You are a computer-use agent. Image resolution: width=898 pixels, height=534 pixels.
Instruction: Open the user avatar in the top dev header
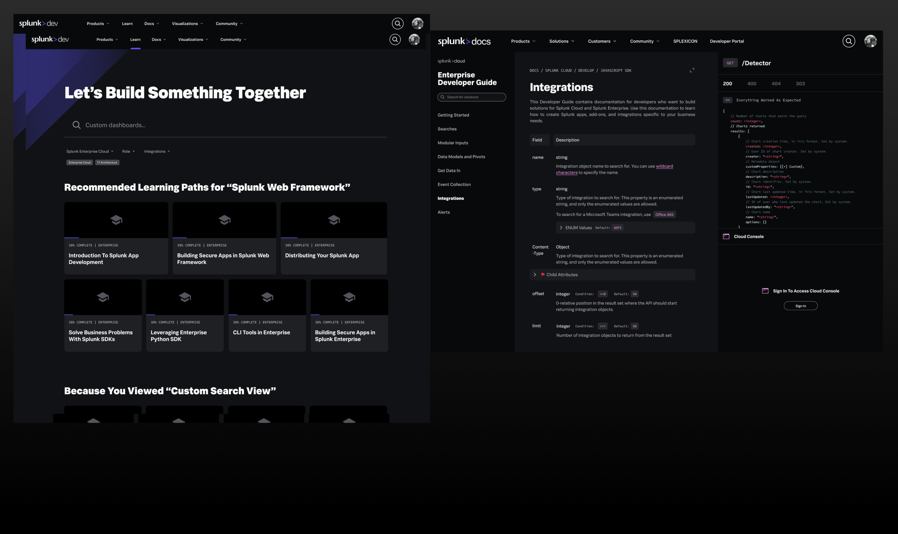418,23
